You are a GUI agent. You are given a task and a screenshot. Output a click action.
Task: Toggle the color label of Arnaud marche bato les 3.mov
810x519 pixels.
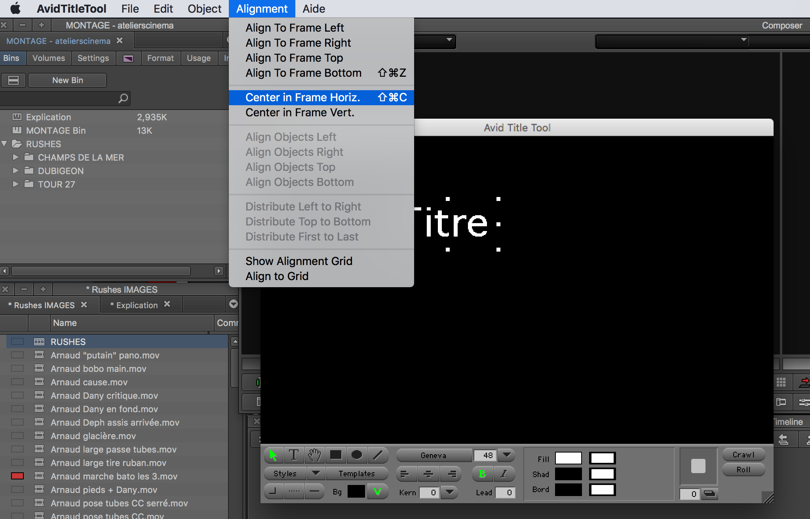(x=17, y=476)
